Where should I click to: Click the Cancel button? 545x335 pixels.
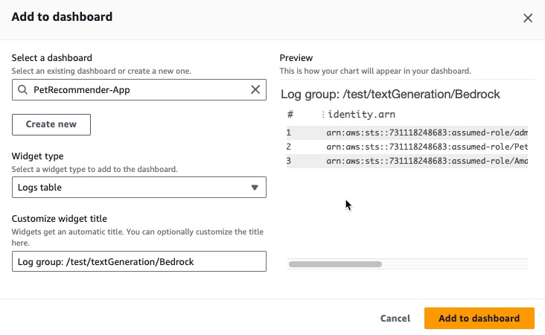(395, 319)
